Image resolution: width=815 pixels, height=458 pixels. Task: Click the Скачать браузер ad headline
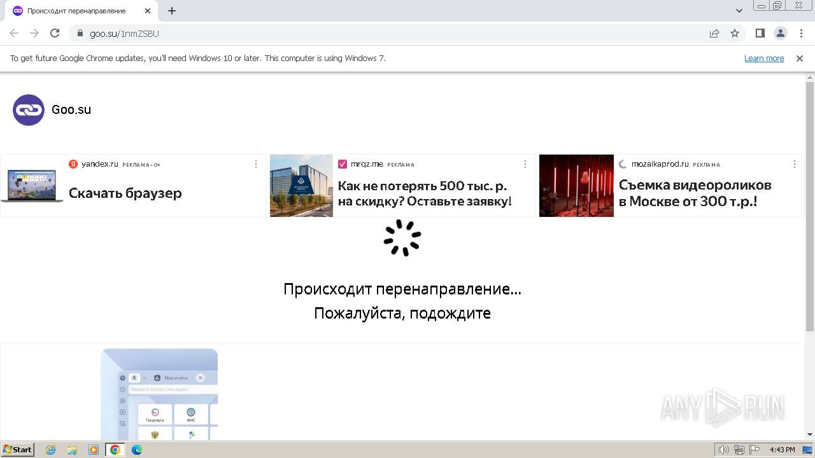[125, 193]
